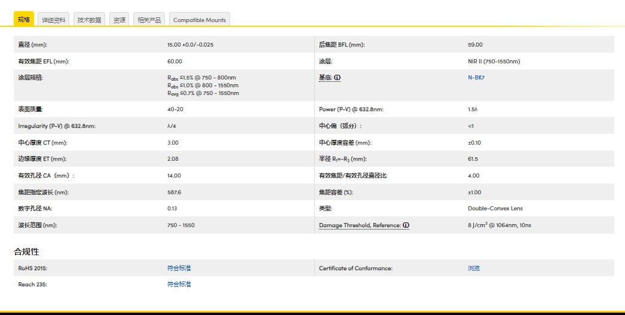625x315 pixels.
Task: Click 浏览 for Certificate of Conformance
Action: [474, 268]
